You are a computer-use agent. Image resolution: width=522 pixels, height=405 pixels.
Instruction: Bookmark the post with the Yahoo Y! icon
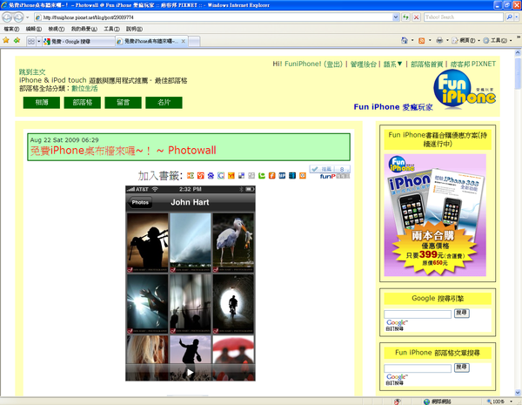(231, 176)
